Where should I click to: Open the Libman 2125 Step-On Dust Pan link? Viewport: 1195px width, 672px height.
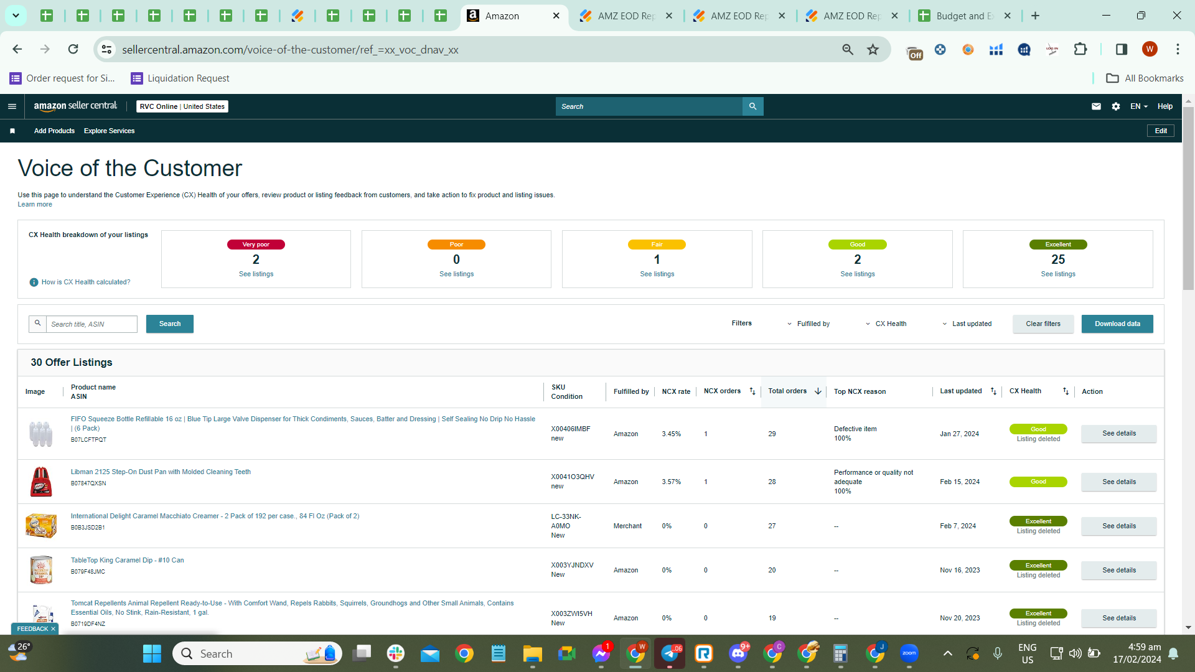click(161, 472)
